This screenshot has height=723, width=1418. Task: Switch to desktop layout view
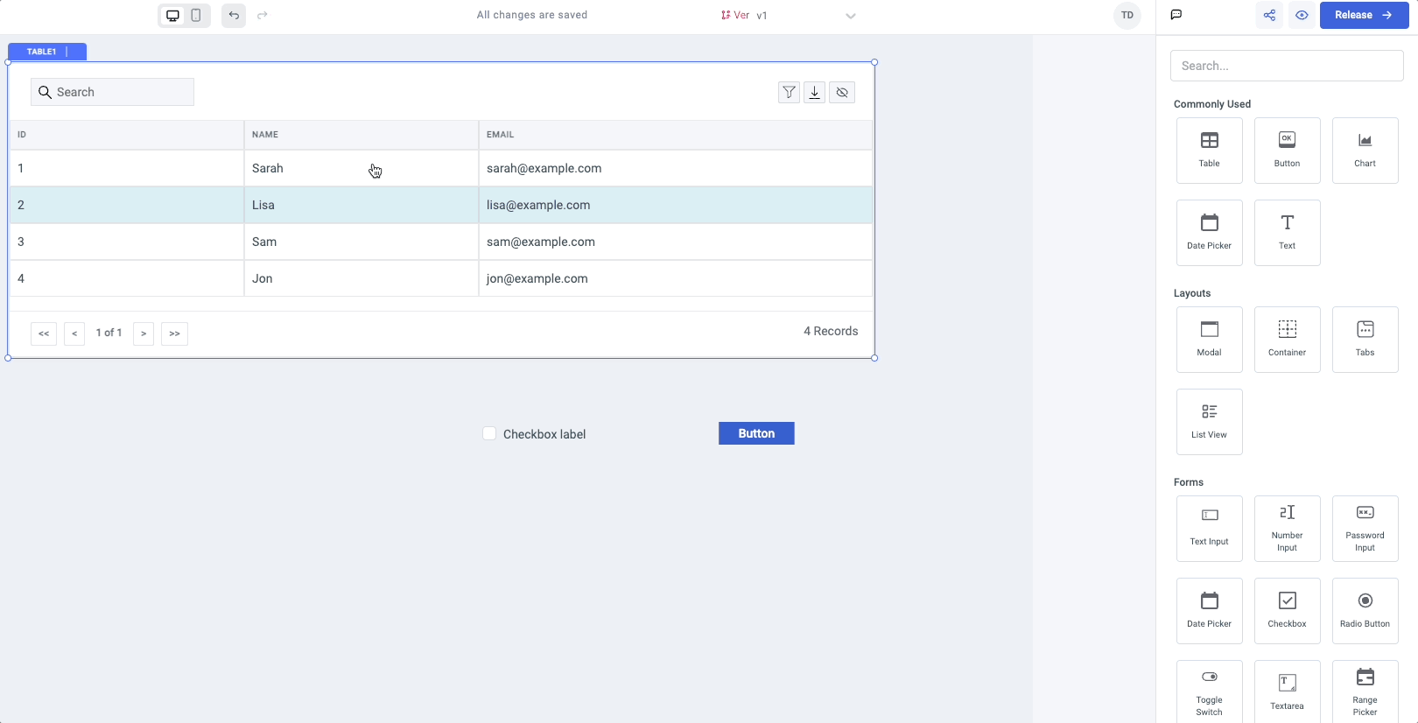pyautogui.click(x=173, y=16)
